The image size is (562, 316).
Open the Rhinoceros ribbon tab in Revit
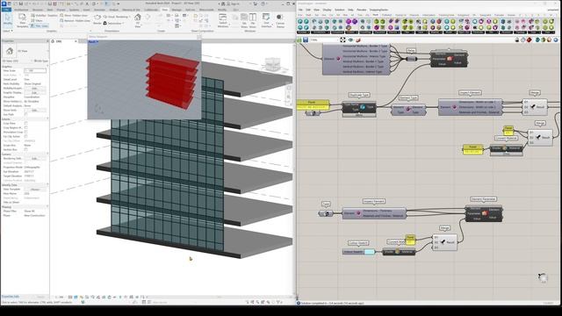206,10
